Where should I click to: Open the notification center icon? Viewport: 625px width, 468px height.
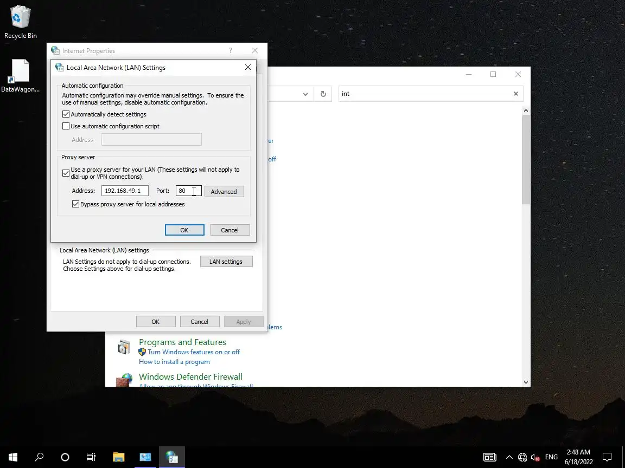(607, 457)
